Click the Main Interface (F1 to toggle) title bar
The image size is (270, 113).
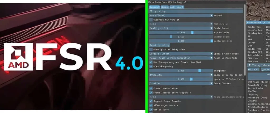pos(197,2)
